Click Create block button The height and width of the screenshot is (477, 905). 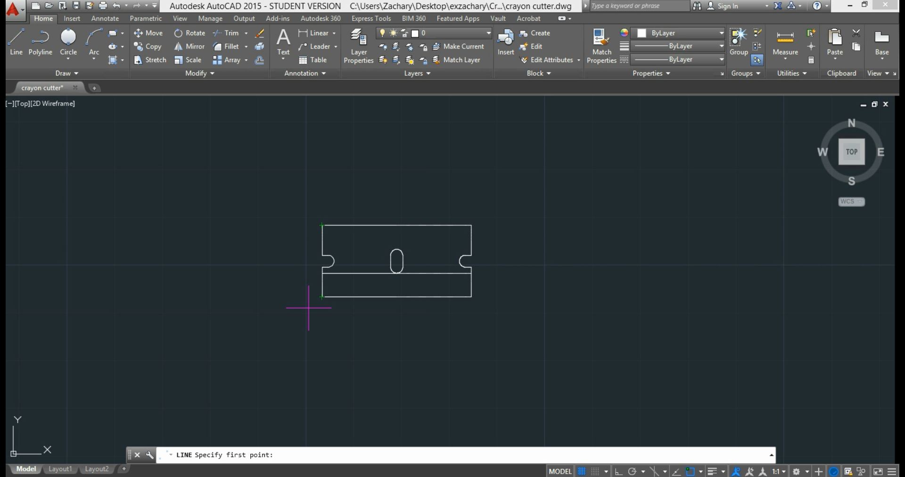click(535, 33)
